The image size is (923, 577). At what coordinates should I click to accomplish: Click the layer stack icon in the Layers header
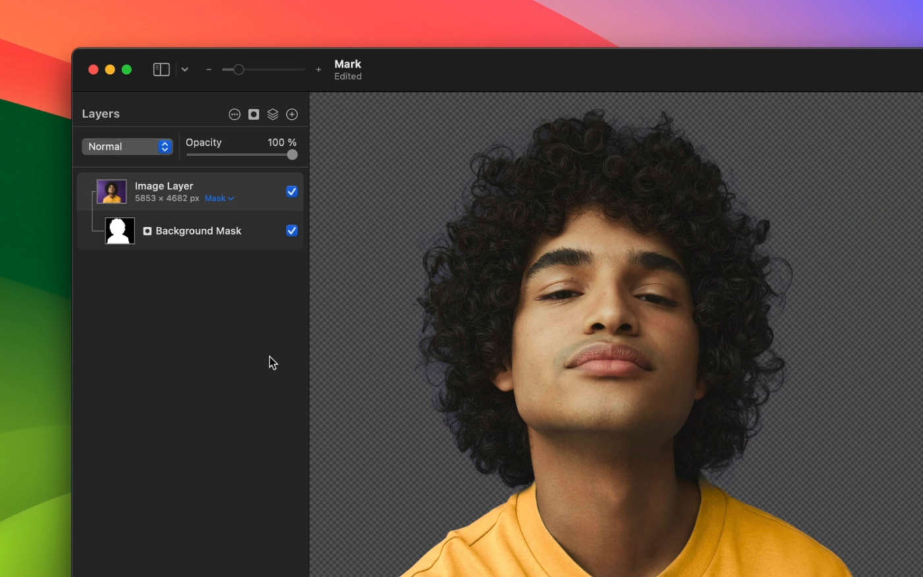[272, 114]
